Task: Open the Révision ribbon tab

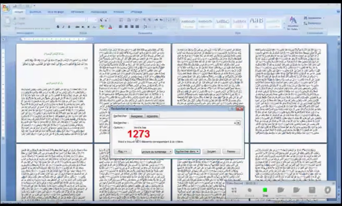Action: (x=119, y=12)
